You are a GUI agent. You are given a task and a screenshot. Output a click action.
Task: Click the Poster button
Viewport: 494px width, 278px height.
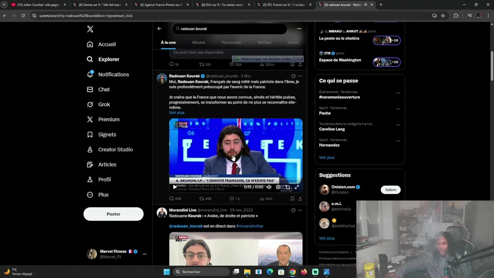tap(113, 214)
